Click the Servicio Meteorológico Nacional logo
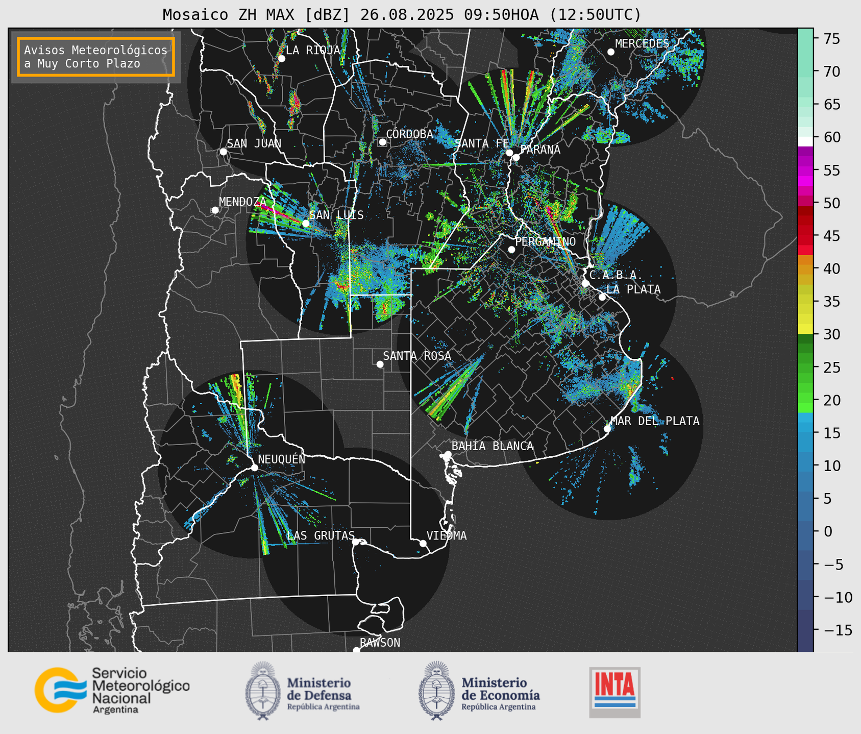Viewport: 861px width, 734px height. pyautogui.click(x=112, y=690)
